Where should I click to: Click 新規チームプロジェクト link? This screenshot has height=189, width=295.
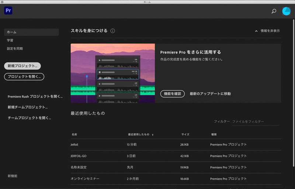(x=27, y=107)
